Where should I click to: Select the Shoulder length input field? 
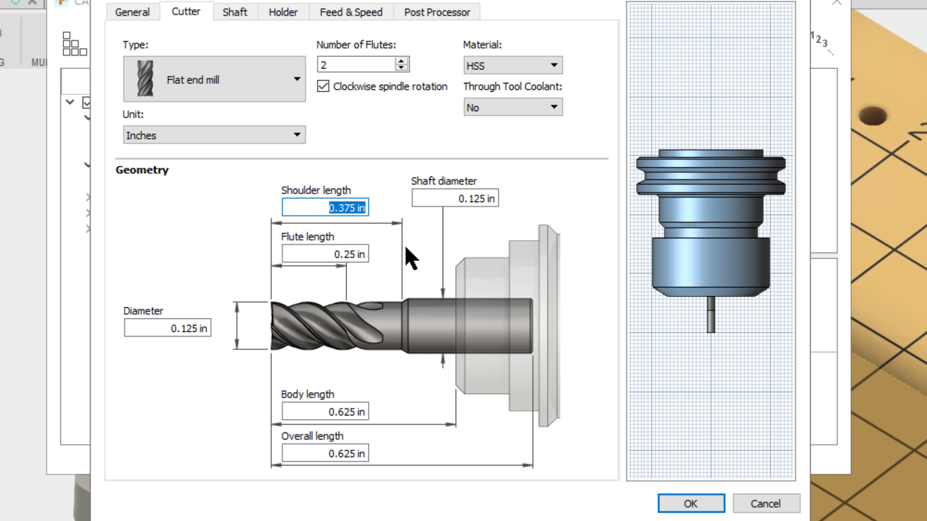(324, 207)
